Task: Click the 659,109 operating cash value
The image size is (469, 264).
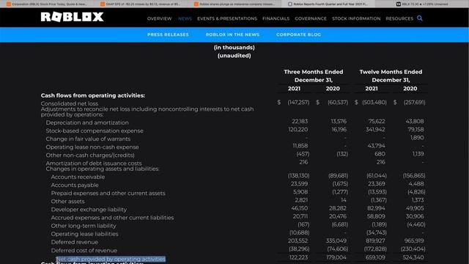Action: (375, 257)
